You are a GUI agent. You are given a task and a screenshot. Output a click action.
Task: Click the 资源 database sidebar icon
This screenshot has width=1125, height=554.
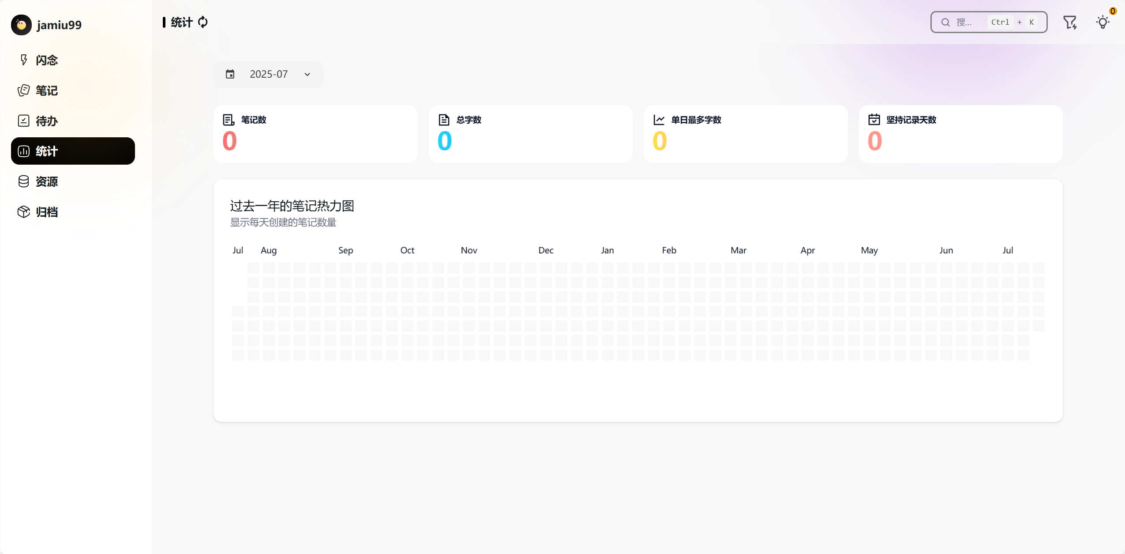pos(24,181)
